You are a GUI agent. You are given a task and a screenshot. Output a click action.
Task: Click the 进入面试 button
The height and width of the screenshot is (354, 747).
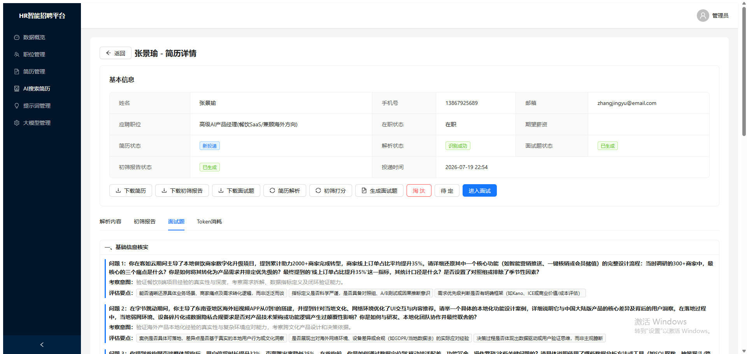480,191
